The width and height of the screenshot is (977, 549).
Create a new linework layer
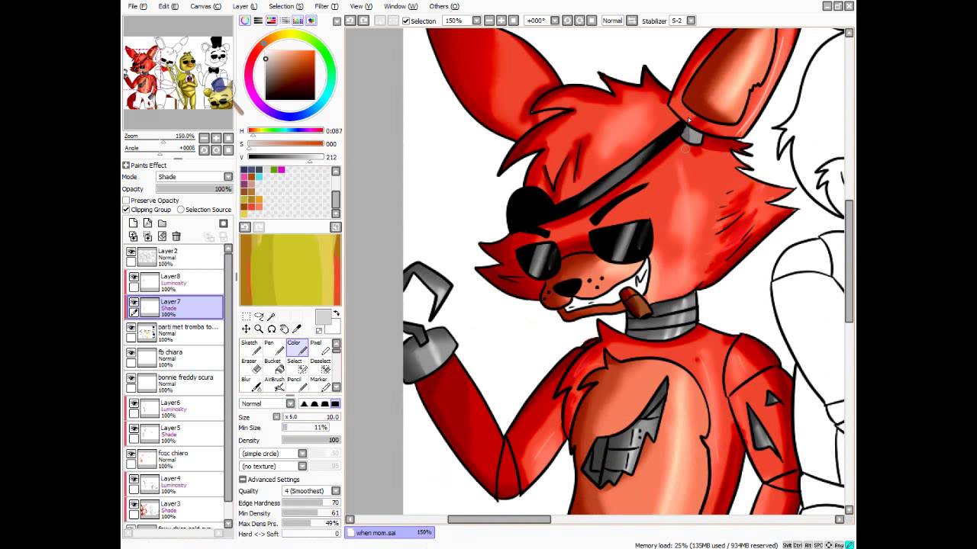(147, 223)
